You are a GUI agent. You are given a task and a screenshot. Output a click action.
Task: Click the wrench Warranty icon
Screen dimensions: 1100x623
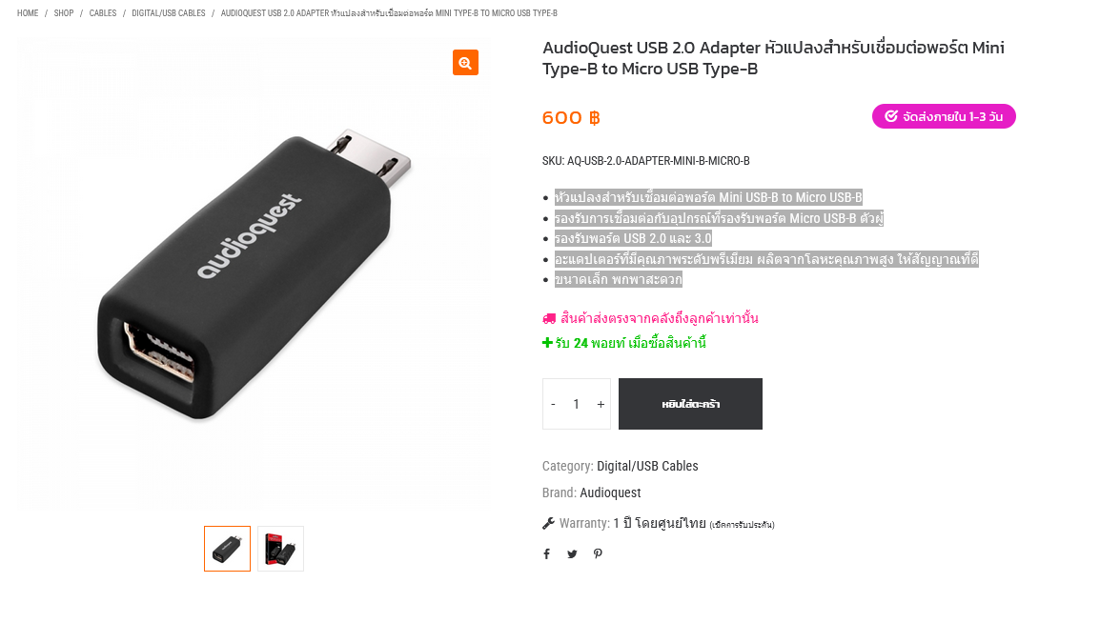click(x=549, y=524)
